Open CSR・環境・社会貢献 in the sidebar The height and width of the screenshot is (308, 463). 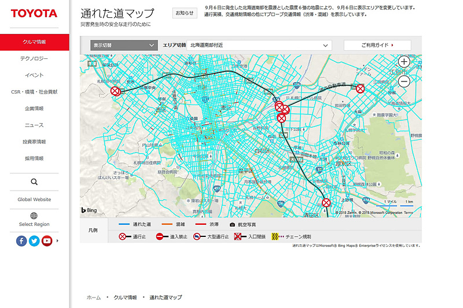click(34, 92)
